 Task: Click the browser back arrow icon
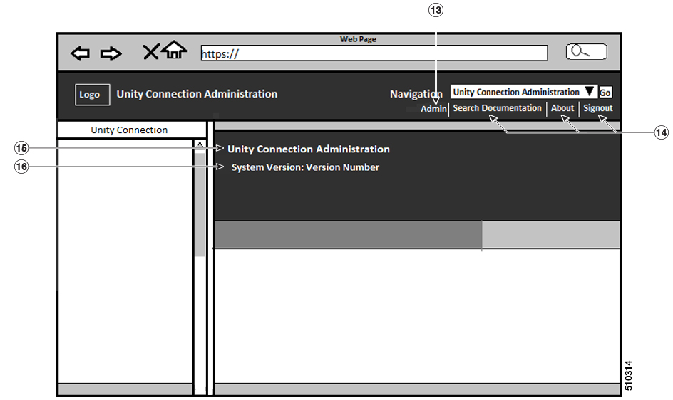coord(81,53)
